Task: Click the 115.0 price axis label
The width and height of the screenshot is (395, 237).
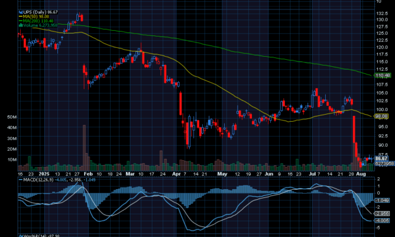Action: coord(382,62)
